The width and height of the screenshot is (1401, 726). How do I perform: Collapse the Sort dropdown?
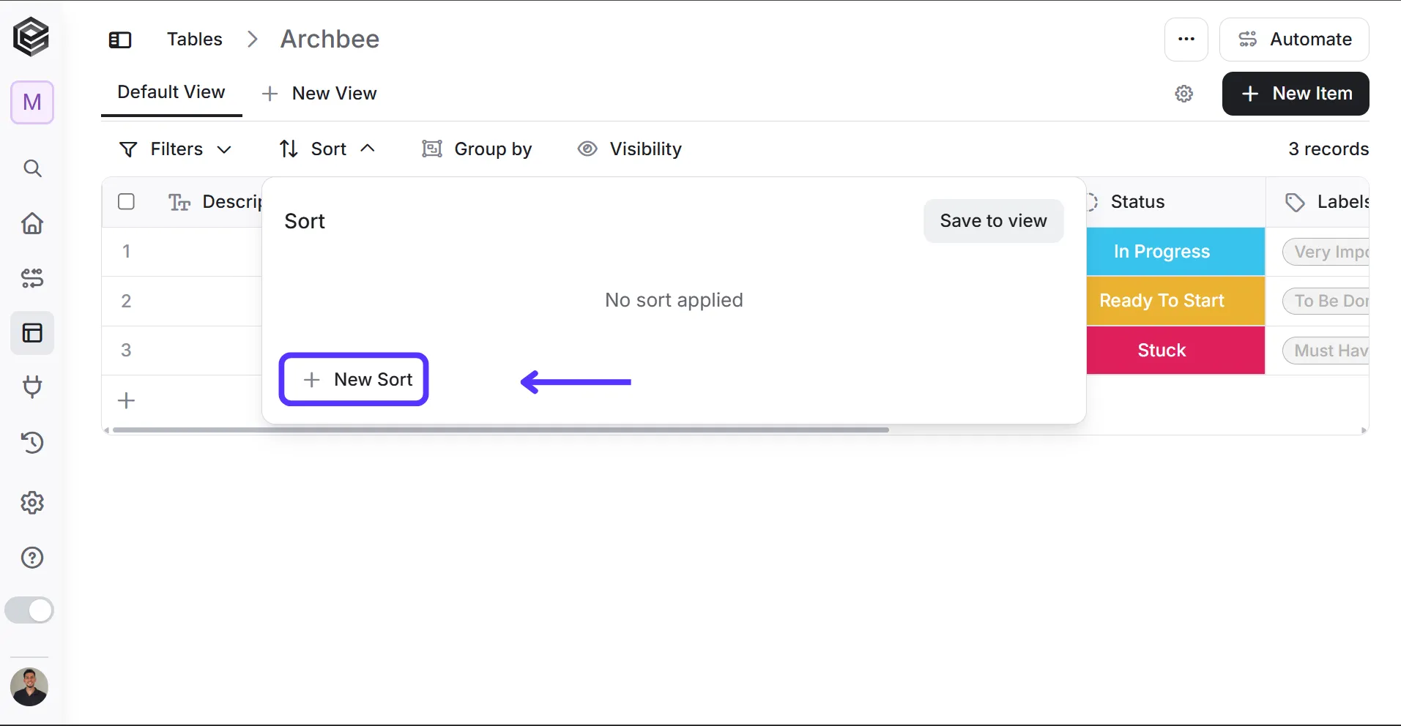coord(327,149)
